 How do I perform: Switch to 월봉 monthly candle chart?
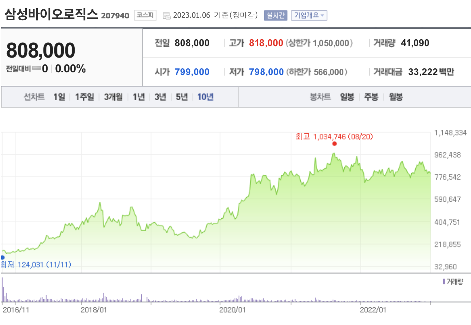click(396, 97)
